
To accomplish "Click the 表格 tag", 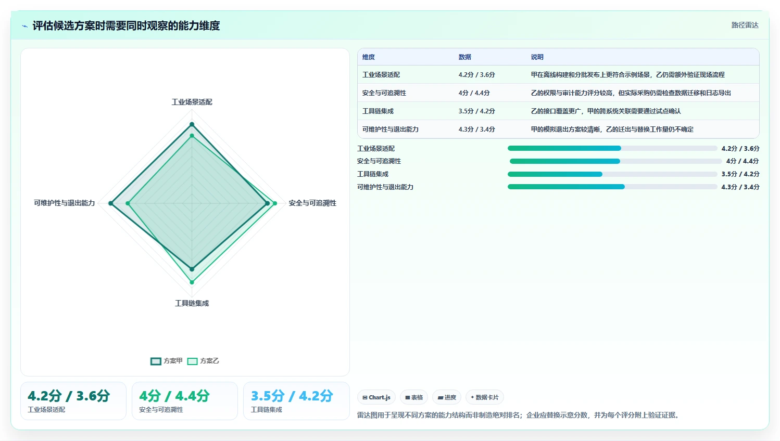I will coord(414,397).
